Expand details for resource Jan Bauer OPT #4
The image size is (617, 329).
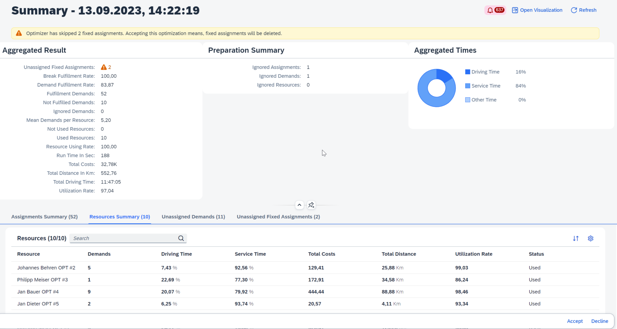coord(38,292)
